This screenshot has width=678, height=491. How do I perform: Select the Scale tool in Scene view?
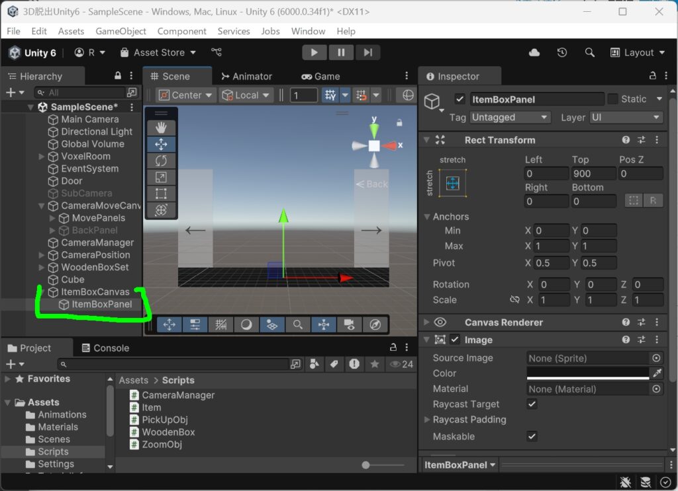161,177
